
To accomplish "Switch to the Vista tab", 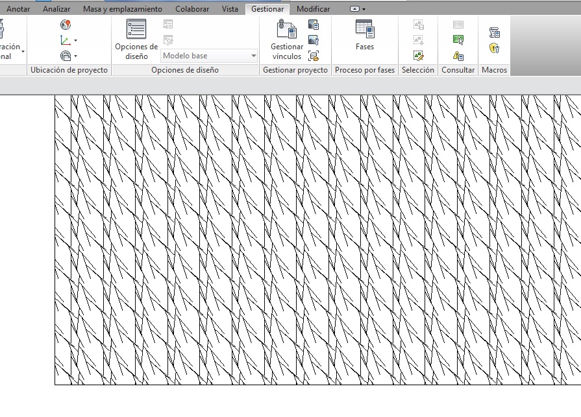I will click(230, 9).
